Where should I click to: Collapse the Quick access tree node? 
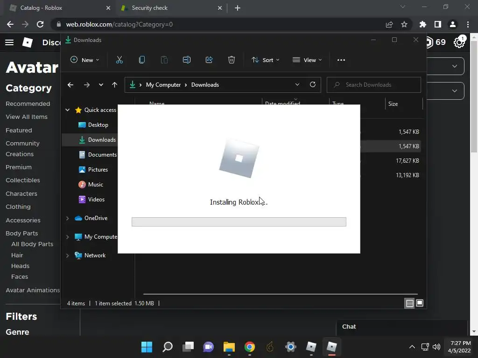(68, 110)
